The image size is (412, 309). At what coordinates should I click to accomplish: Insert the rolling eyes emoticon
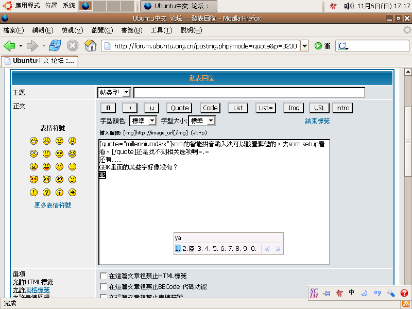coord(59,179)
